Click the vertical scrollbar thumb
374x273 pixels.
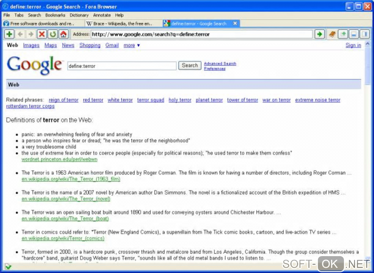[367, 66]
